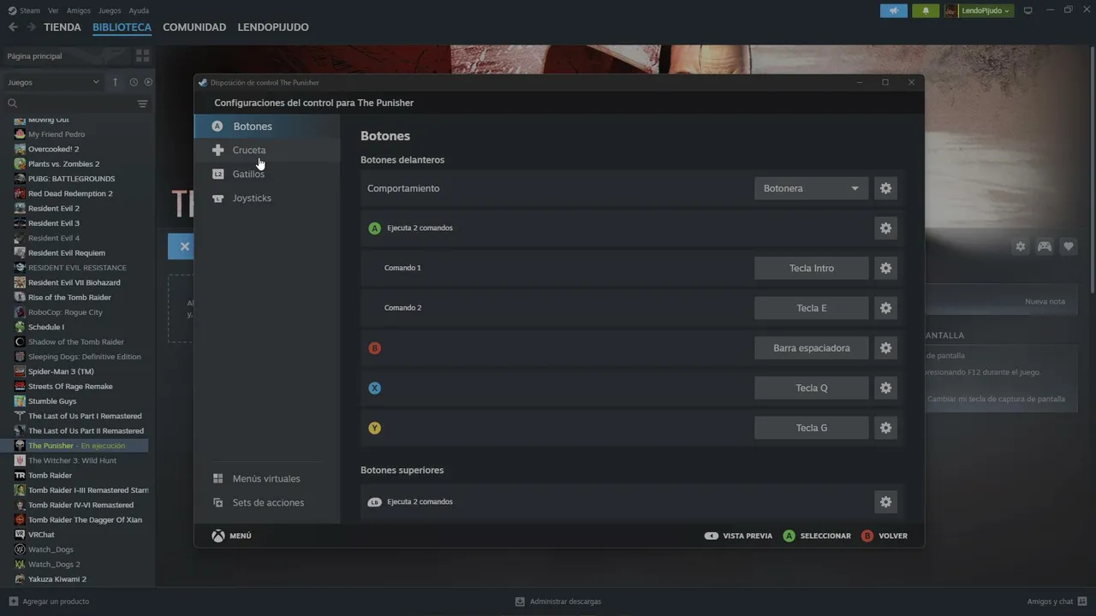Click the Agregar un producto plus icon
Viewport: 1096px width, 616px height.
click(13, 601)
